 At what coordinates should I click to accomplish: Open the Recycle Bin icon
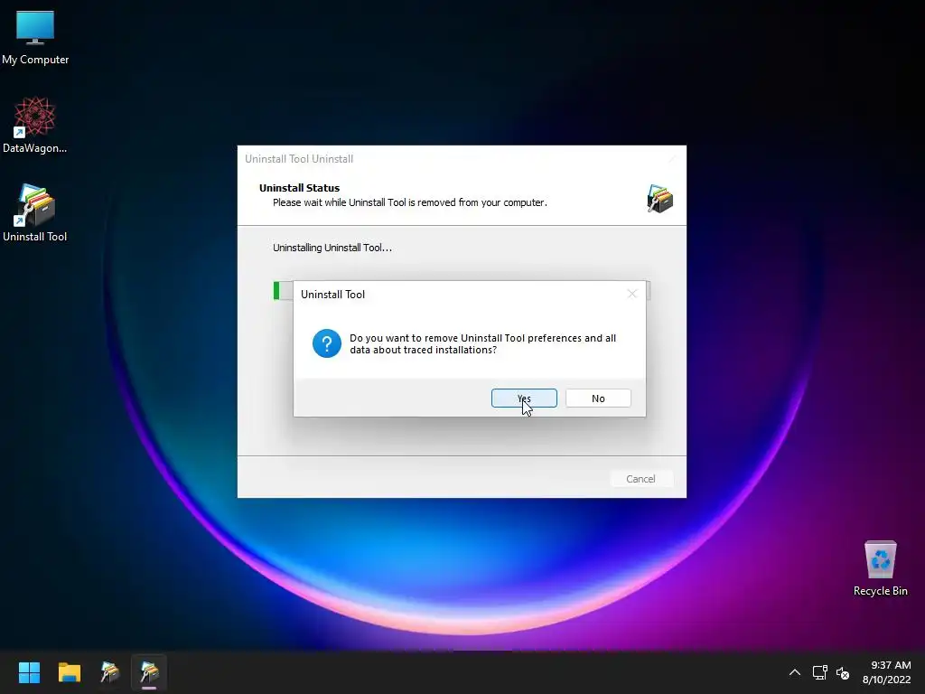pos(880,568)
